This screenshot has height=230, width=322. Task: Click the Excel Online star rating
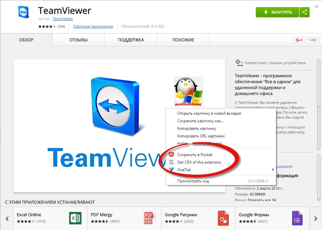26,221
